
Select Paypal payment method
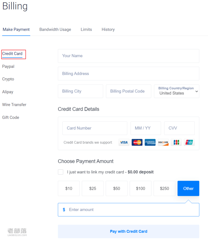(x=8, y=66)
